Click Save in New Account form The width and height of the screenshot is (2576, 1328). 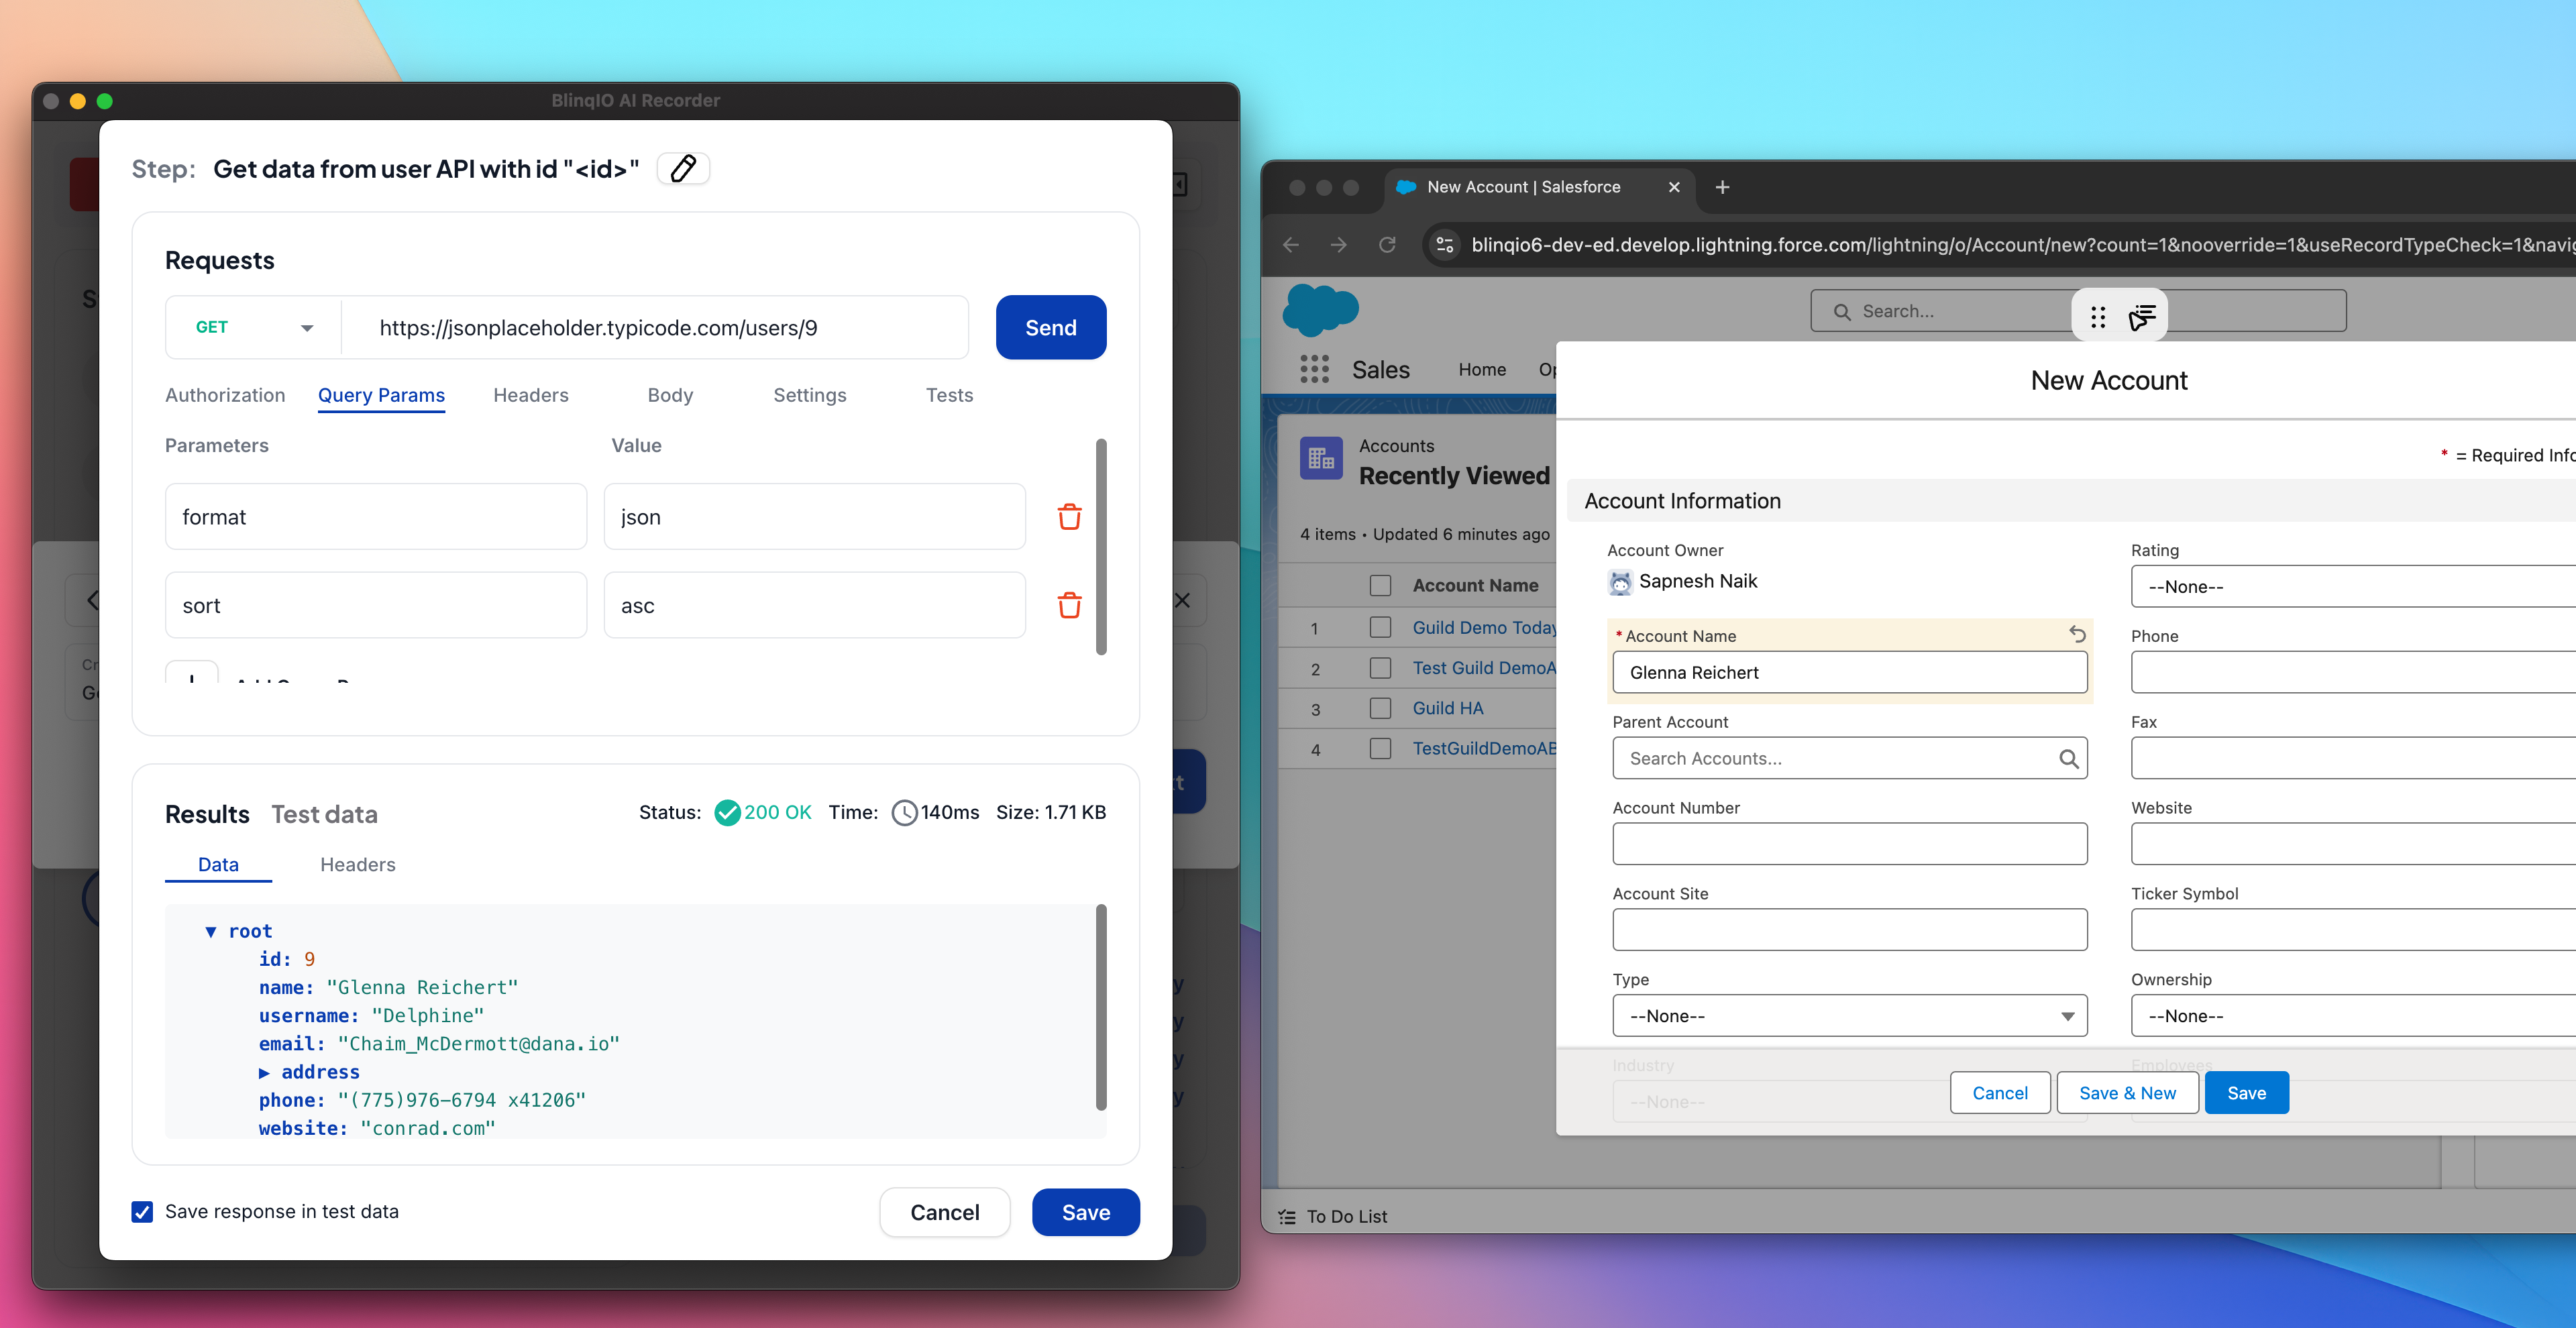point(2246,1093)
